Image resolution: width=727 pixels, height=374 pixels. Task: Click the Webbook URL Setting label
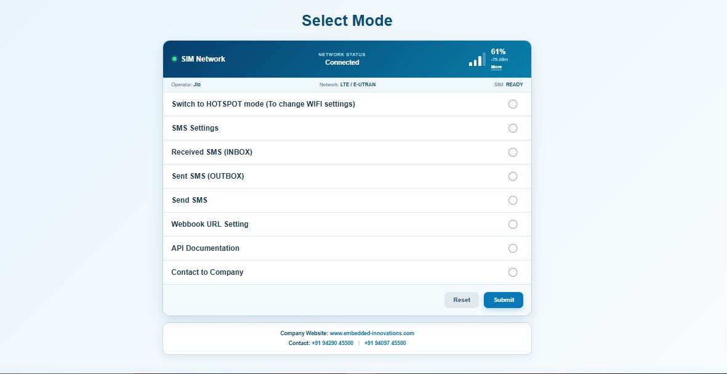pos(210,224)
